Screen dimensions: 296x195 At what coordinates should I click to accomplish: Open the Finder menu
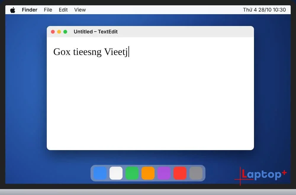click(x=29, y=10)
